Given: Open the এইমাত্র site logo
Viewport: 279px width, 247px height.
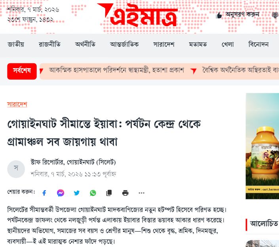Looking at the screenshot, I should pos(138,15).
